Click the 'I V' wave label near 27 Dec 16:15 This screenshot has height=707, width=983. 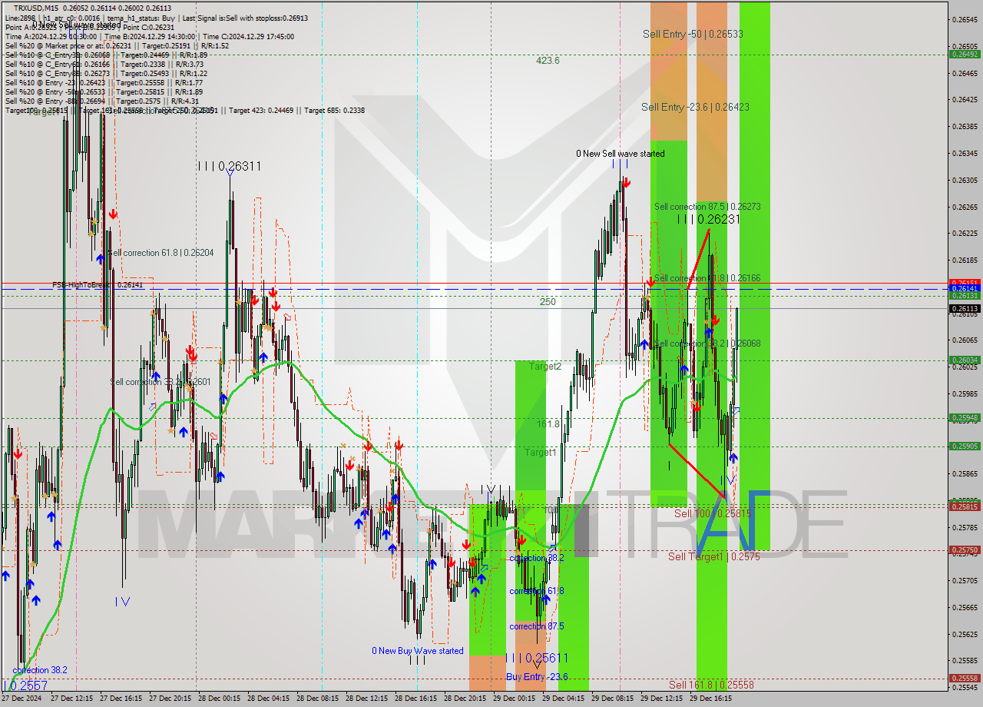tap(122, 602)
